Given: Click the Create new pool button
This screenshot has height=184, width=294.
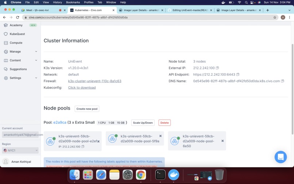Looking at the screenshot, I should click(87, 109).
